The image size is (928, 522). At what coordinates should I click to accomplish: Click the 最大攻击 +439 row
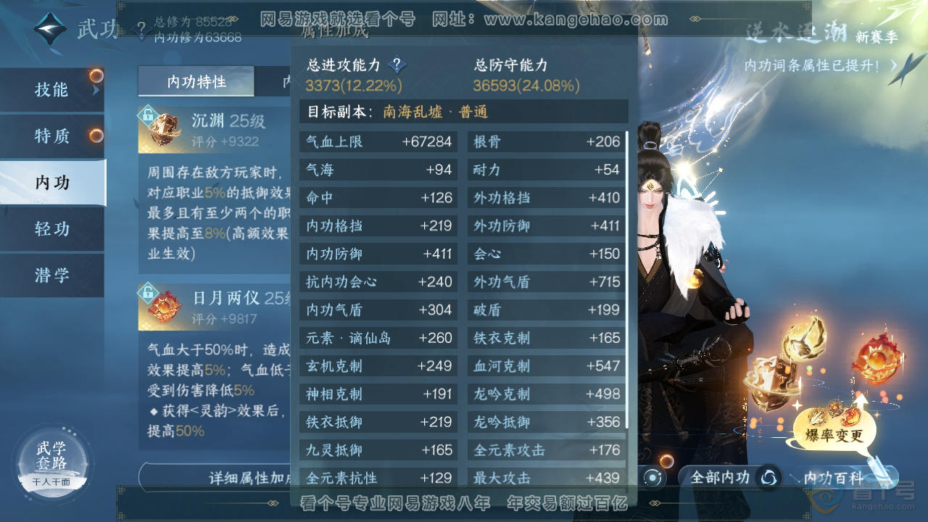tap(546, 477)
